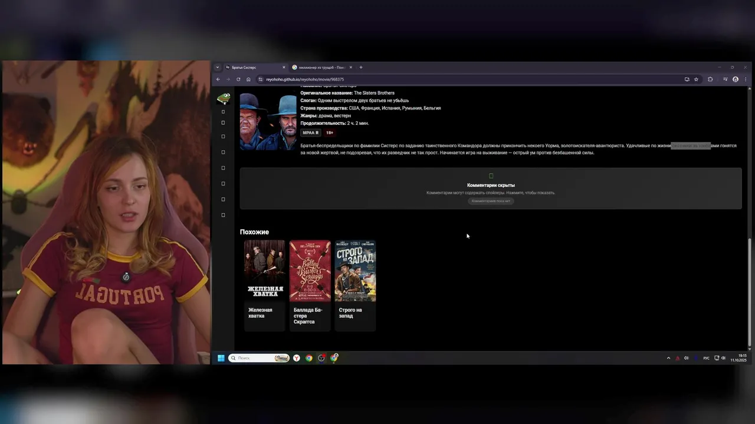
Task: Bookmark this page with the star icon
Action: (696, 79)
